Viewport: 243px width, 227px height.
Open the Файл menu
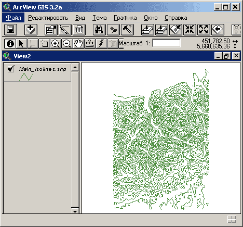tap(14, 18)
